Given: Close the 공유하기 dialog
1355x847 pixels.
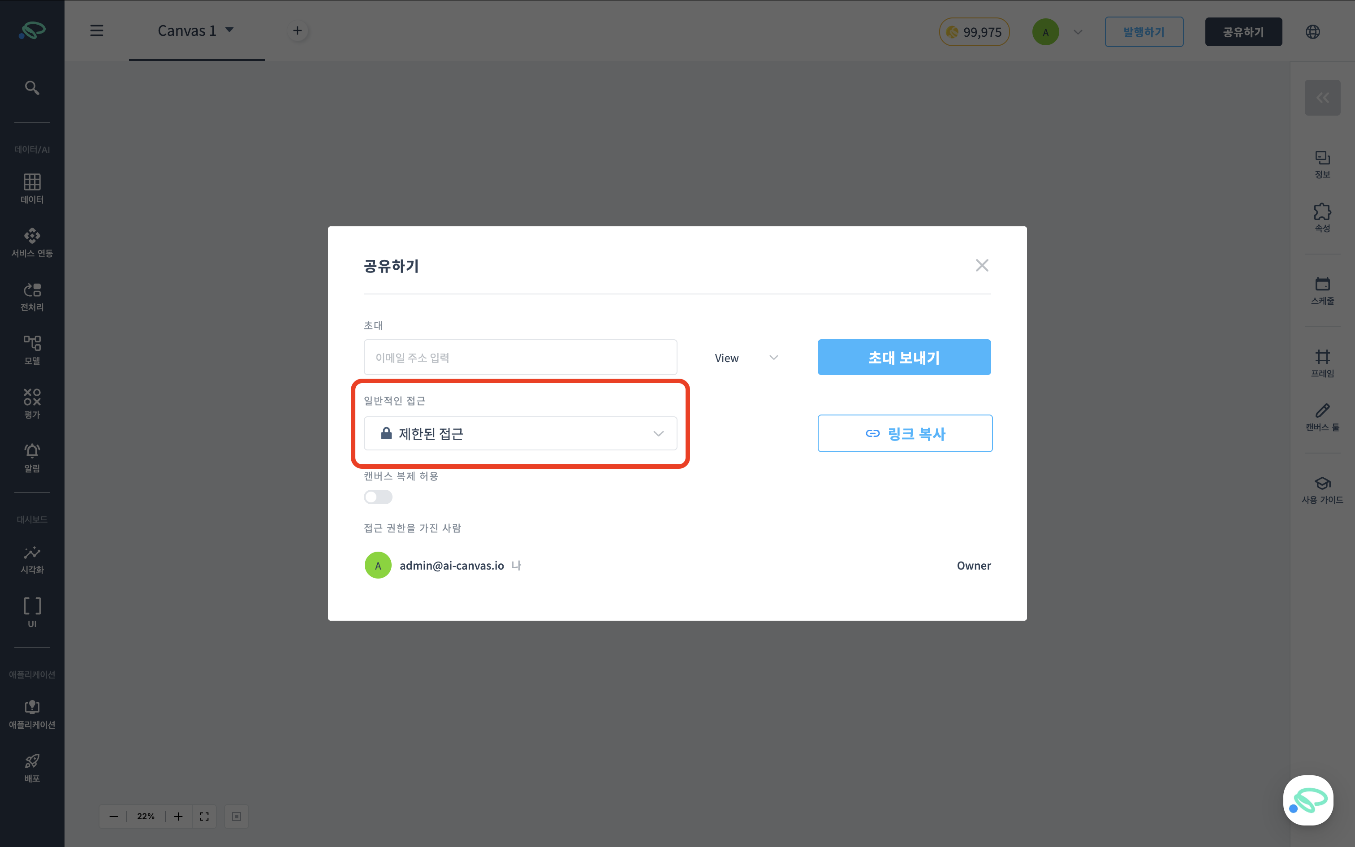Looking at the screenshot, I should click(982, 265).
